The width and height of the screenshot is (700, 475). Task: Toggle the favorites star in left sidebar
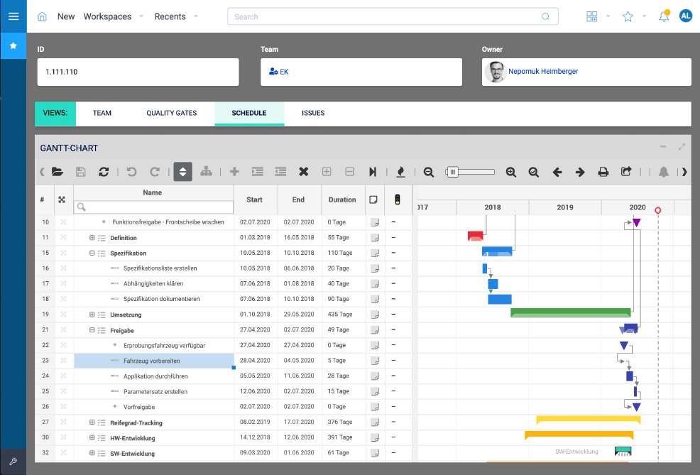[13, 46]
